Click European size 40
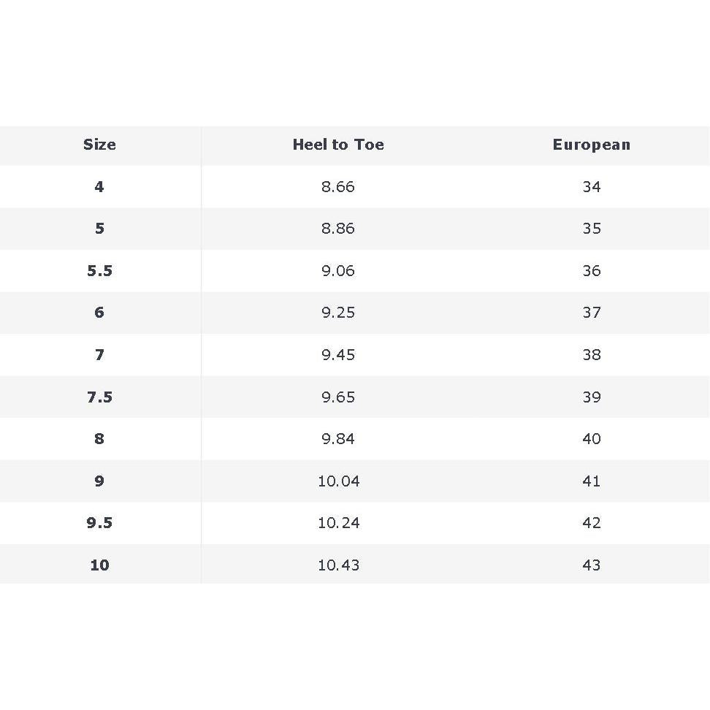This screenshot has width=710, height=710. pos(591,439)
